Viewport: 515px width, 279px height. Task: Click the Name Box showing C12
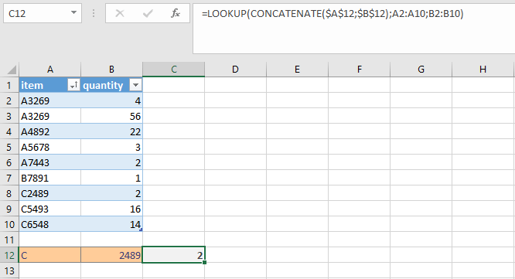(x=43, y=13)
